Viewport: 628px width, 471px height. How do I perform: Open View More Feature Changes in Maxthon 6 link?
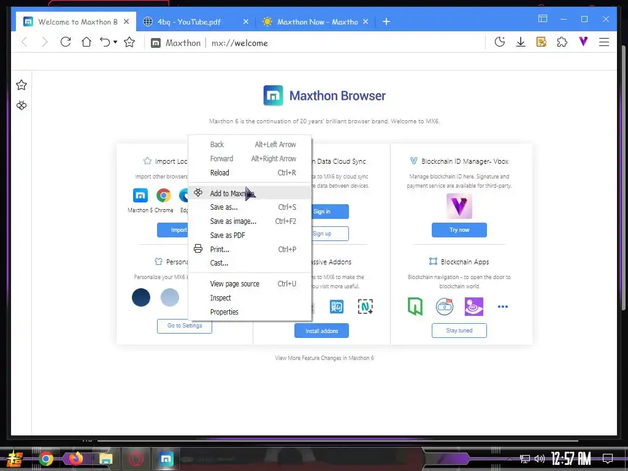(324, 358)
